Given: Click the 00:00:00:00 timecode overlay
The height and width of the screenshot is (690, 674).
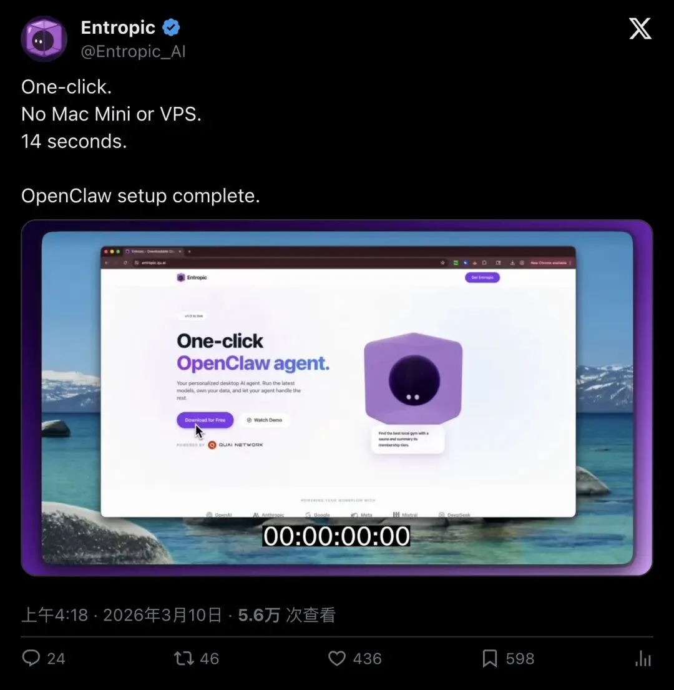Looking at the screenshot, I should click(x=336, y=536).
